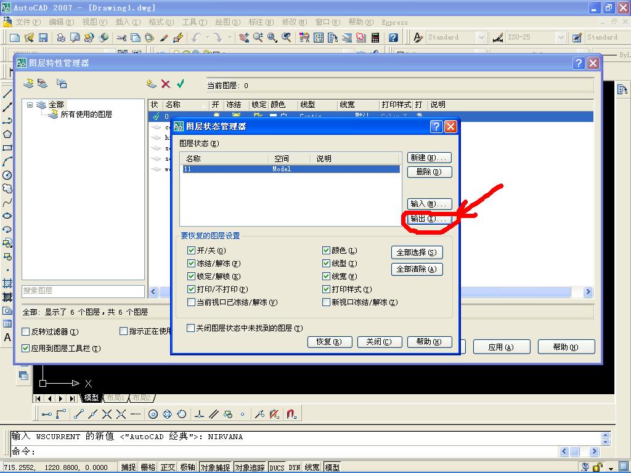Viewport: 631px width, 473px height.
Task: Click green check Set Current layer icon
Action: pos(181,84)
